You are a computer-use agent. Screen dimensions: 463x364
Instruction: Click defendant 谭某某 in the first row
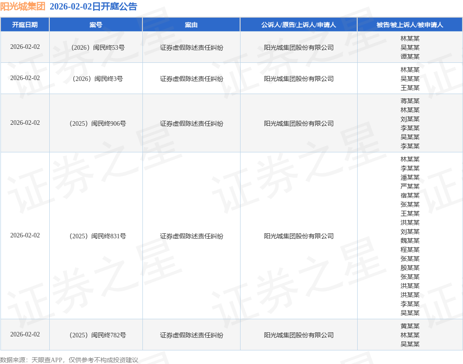click(x=410, y=57)
